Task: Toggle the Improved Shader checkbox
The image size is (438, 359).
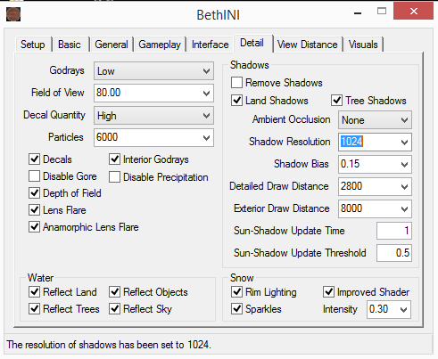Action: [328, 292]
